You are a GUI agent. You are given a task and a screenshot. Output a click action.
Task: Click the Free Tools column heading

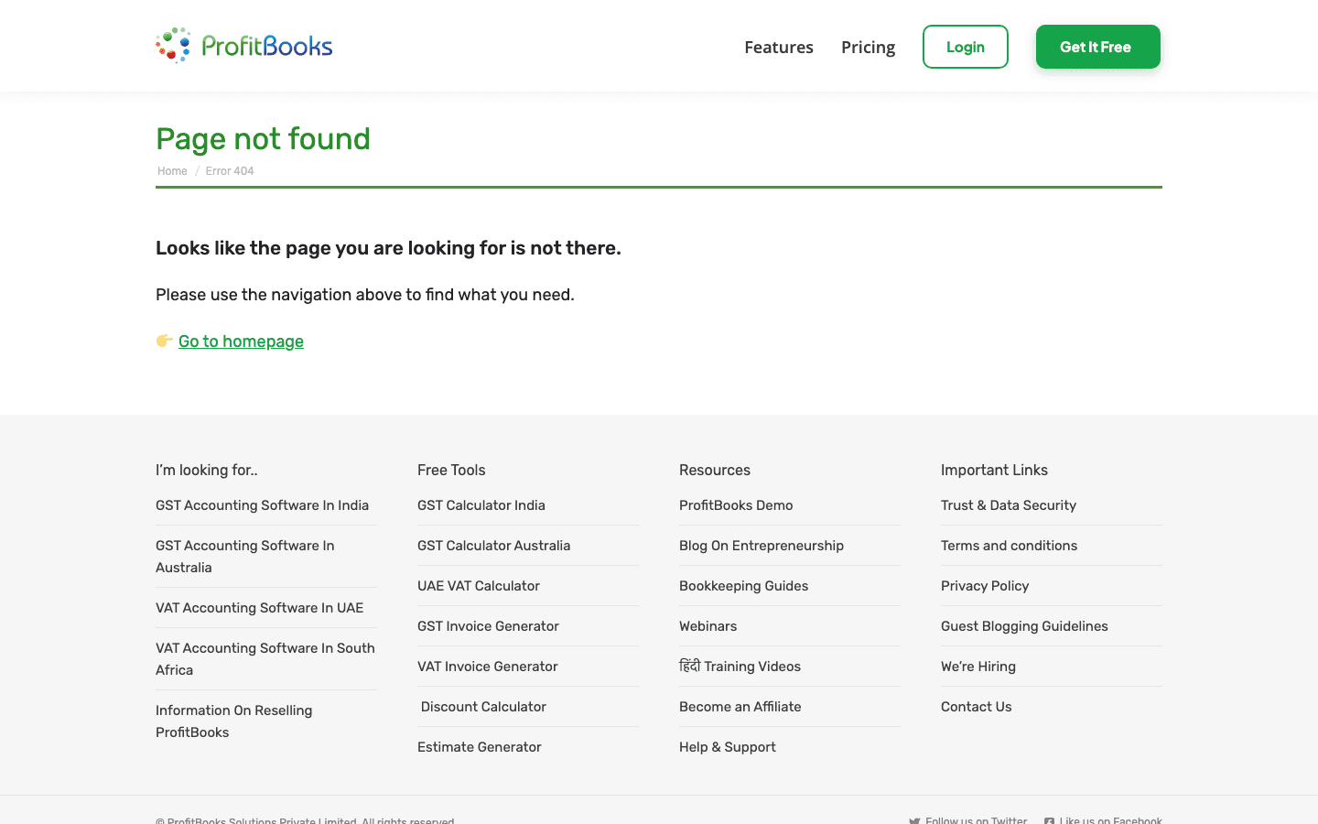click(451, 470)
